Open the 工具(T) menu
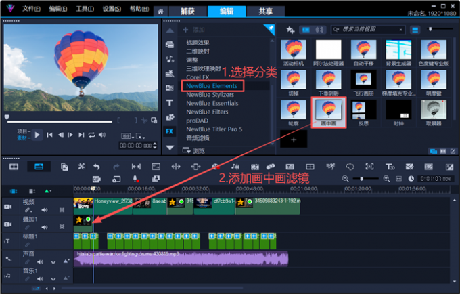Viewport: 460px width, 294px height. click(85, 9)
